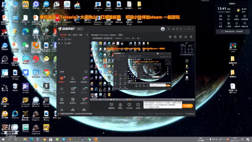Screen dimensions: 252x142
Task: Select the 全屏 1 source row
Action: [73, 43]
